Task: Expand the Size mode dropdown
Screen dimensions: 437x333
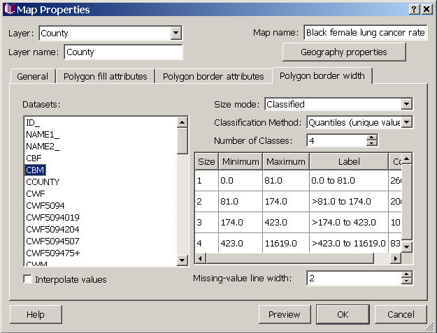Action: click(406, 104)
